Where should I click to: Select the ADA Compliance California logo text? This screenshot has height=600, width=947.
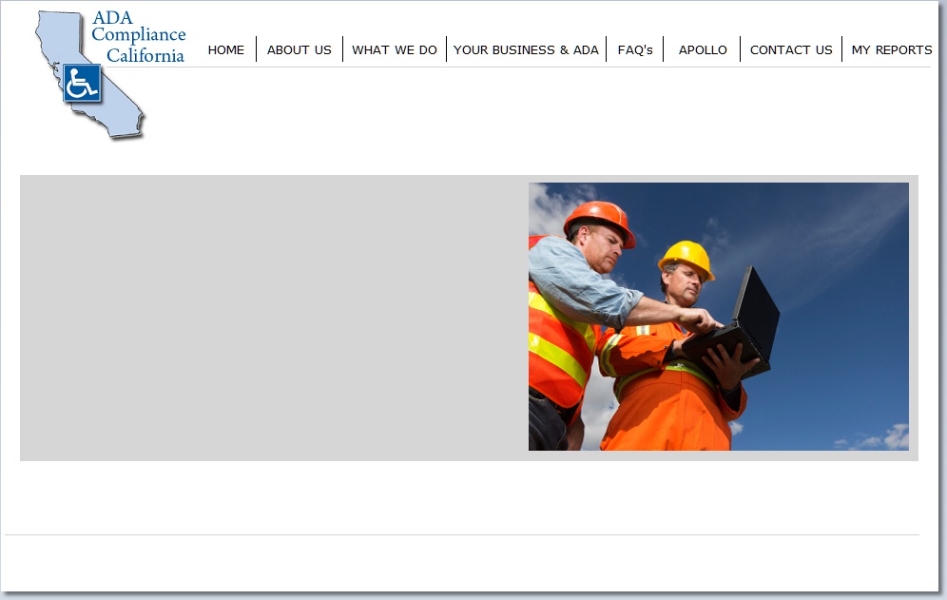(139, 37)
